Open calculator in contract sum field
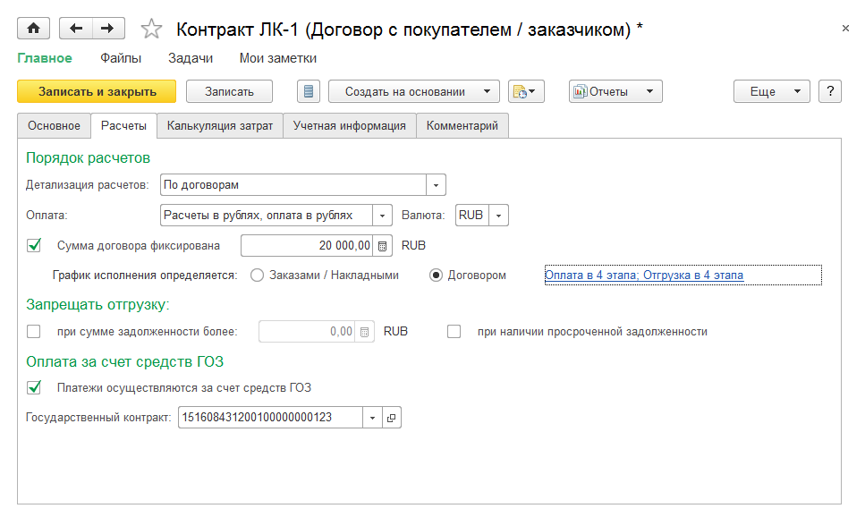865x517 pixels. (382, 245)
